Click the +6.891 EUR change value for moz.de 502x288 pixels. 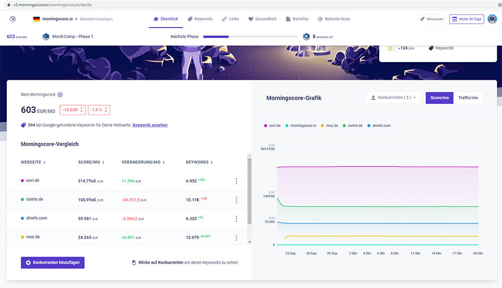131,238
